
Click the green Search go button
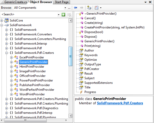[x=63, y=15]
